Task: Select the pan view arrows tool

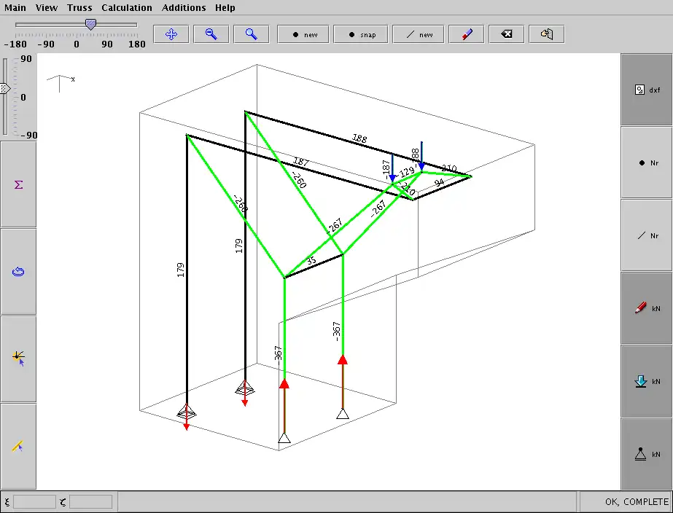Action: [171, 34]
